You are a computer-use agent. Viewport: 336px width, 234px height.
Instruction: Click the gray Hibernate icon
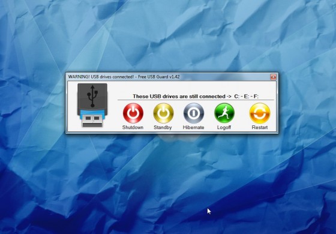pyautogui.click(x=194, y=113)
